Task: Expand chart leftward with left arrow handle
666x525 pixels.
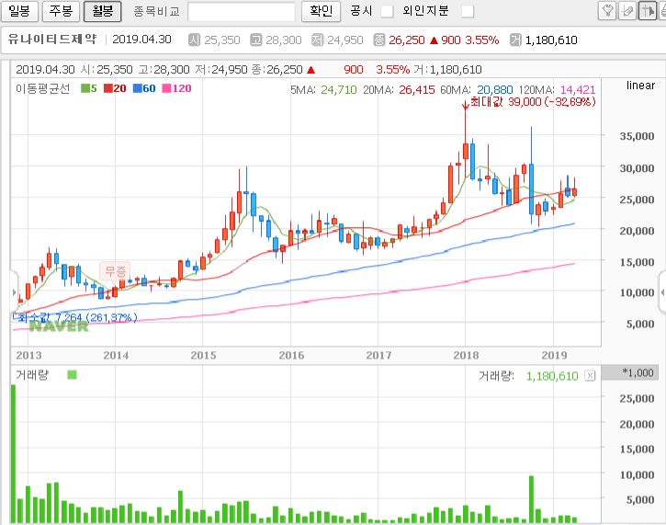Action: tap(14, 292)
